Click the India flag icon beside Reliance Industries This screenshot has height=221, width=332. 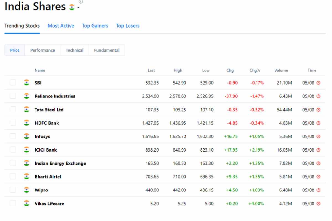27,96
